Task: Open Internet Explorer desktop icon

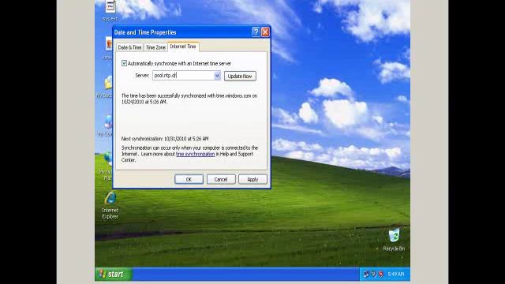Action: (110, 205)
